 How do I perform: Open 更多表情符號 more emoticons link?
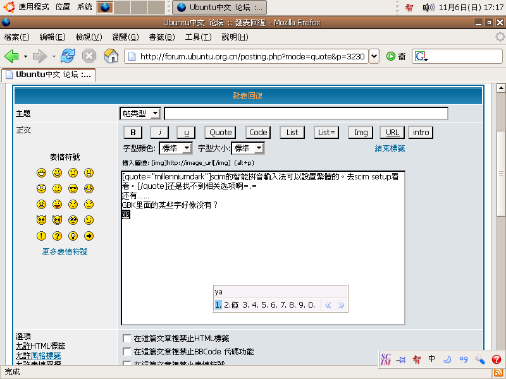click(65, 251)
